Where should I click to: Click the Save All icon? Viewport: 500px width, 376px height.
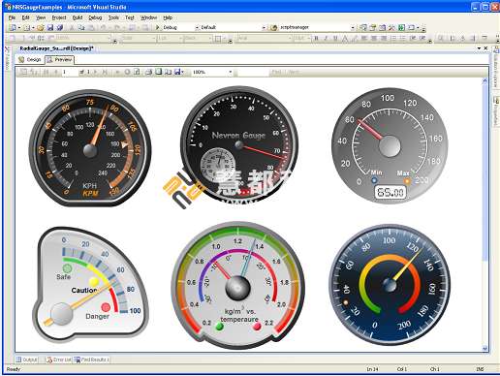pyautogui.click(x=59, y=28)
